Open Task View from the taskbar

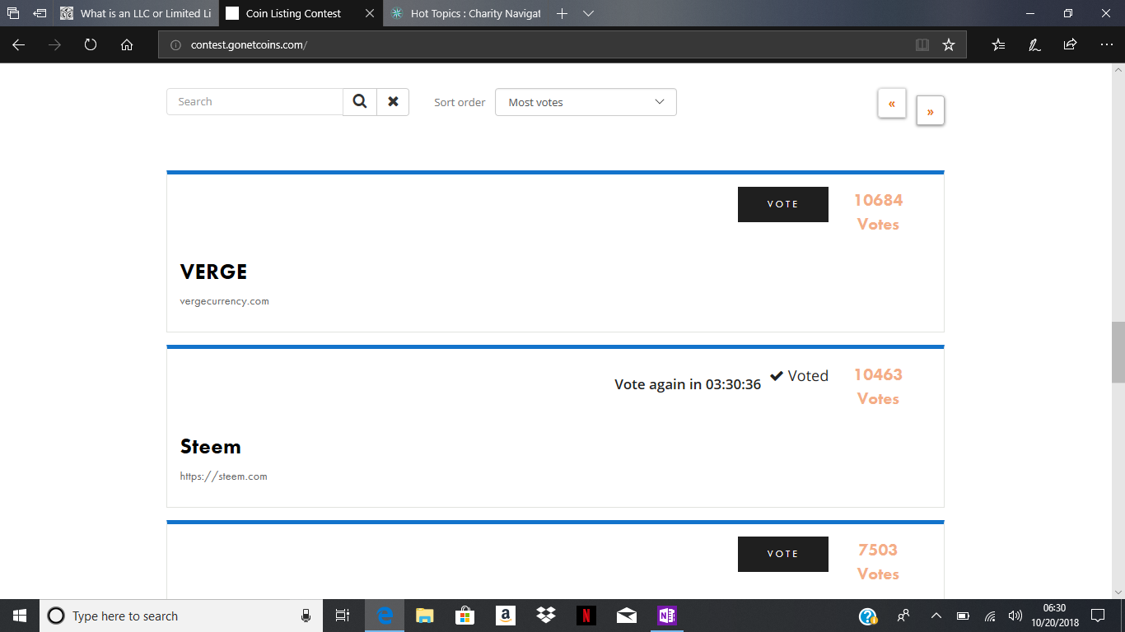coord(343,616)
